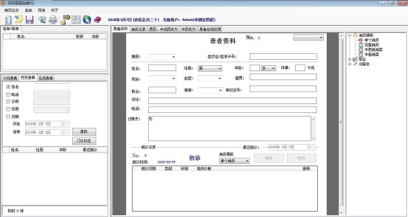Open the 血型 dropdown
Viewport: 408px width, 217px height.
point(210,78)
